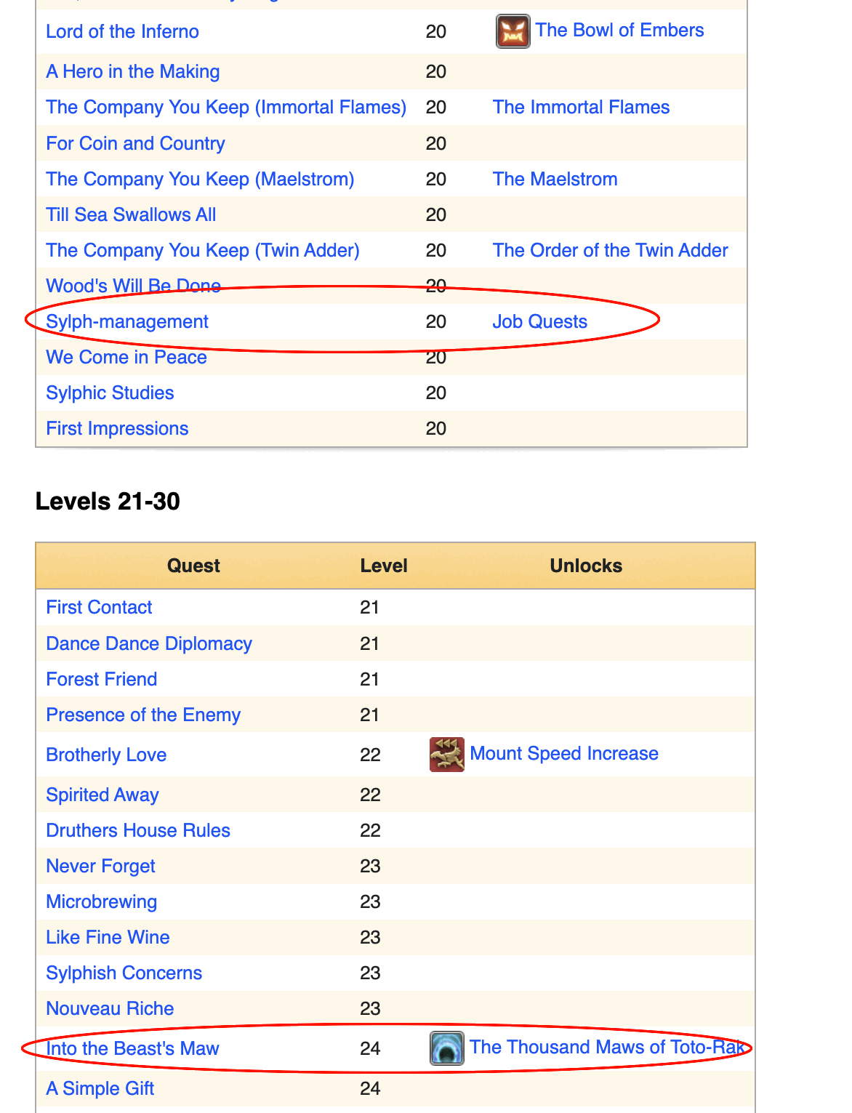The image size is (852, 1113).
Task: Open the Lord of the Inferno quest
Action: coord(122,31)
